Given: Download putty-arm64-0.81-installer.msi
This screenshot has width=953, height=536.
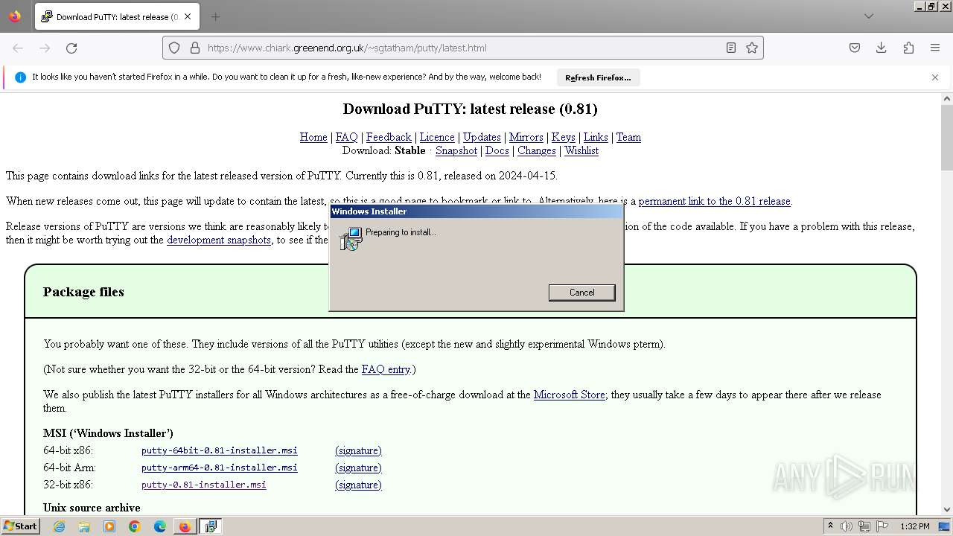Looking at the screenshot, I should (220, 468).
